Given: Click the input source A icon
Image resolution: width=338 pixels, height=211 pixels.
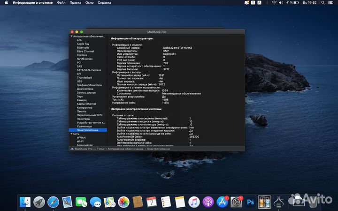Looking at the screenshot, I should pyautogui.click(x=260, y=3).
